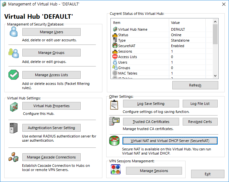Open Manage Users

pos(51,32)
